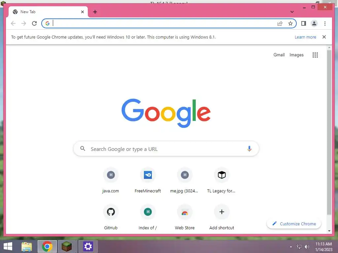Share this page using the share icon
The image size is (338, 253).
[x=280, y=23]
